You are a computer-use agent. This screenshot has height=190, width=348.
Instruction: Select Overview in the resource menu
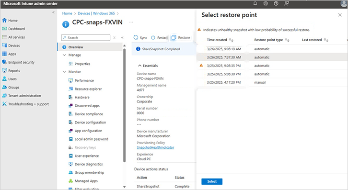click(90, 47)
